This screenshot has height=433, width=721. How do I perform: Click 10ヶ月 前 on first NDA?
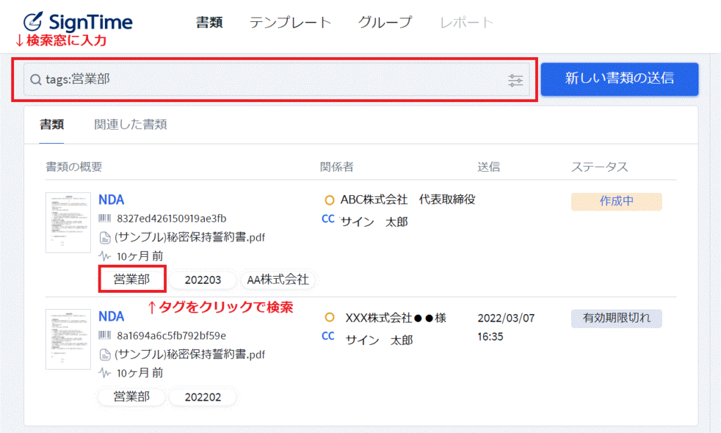point(140,256)
